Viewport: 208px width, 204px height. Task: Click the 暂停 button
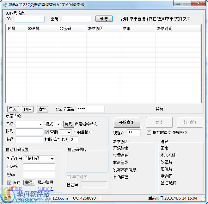coord(159,122)
